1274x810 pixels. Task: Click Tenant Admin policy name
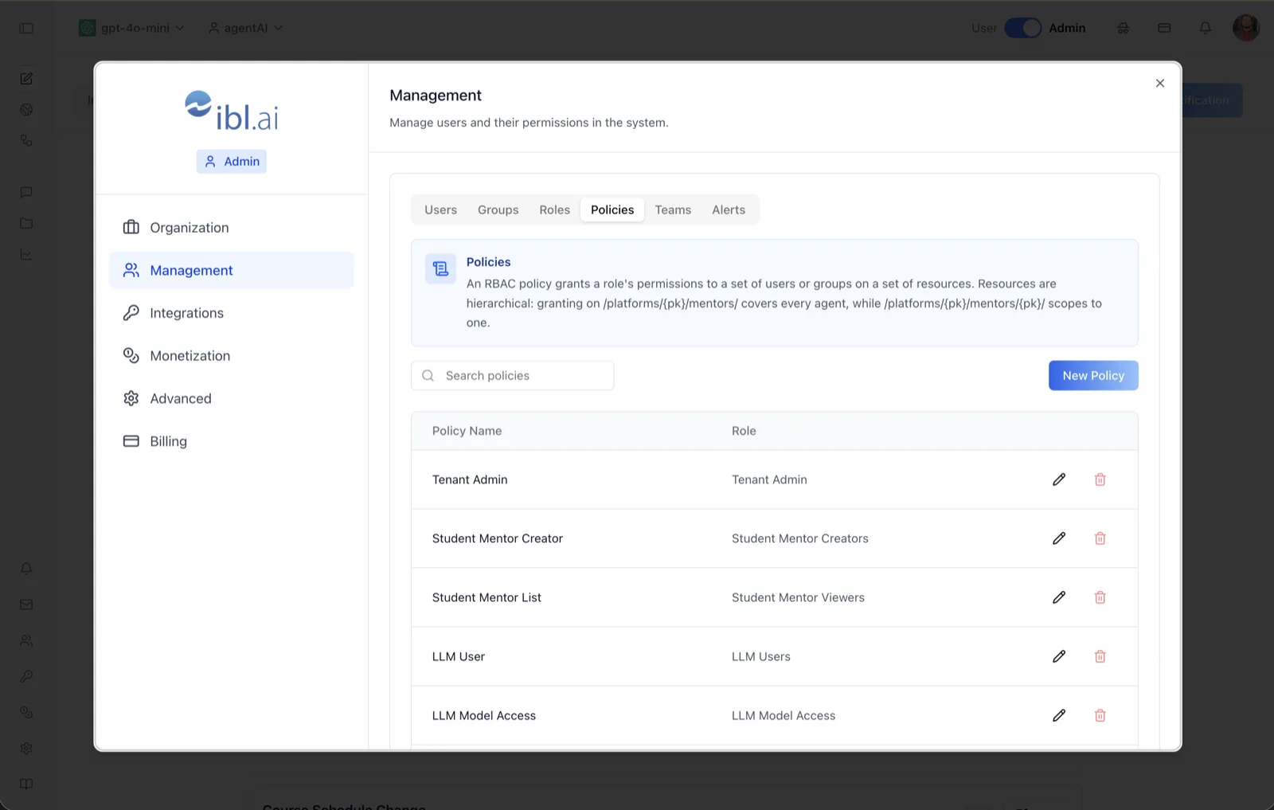470,479
